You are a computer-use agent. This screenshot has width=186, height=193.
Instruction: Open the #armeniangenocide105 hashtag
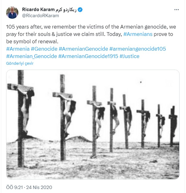click(x=138, y=49)
